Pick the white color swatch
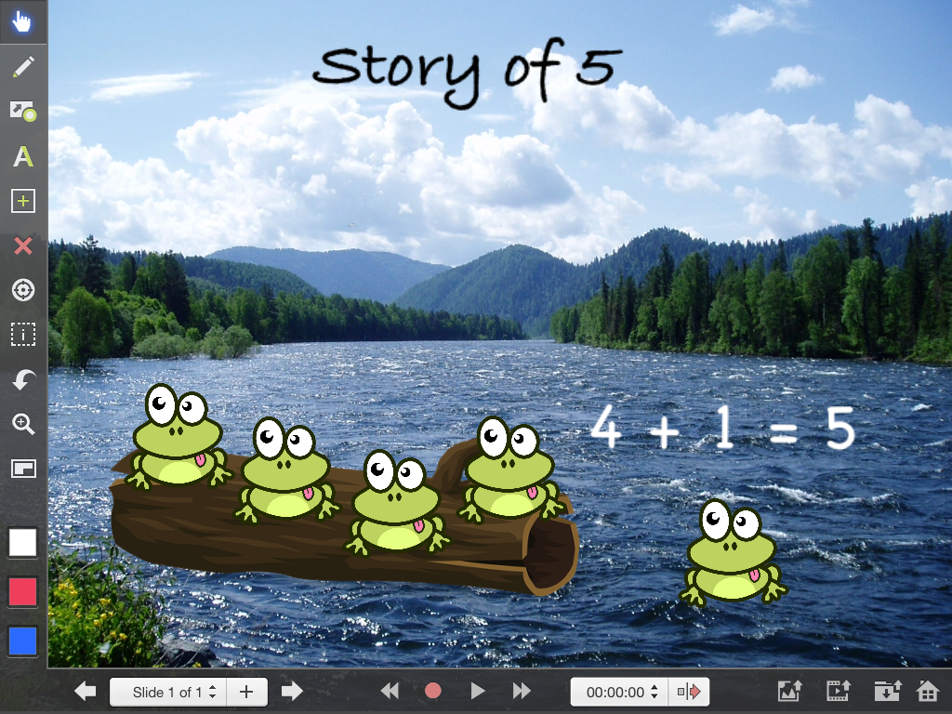The width and height of the screenshot is (952, 714). click(23, 543)
